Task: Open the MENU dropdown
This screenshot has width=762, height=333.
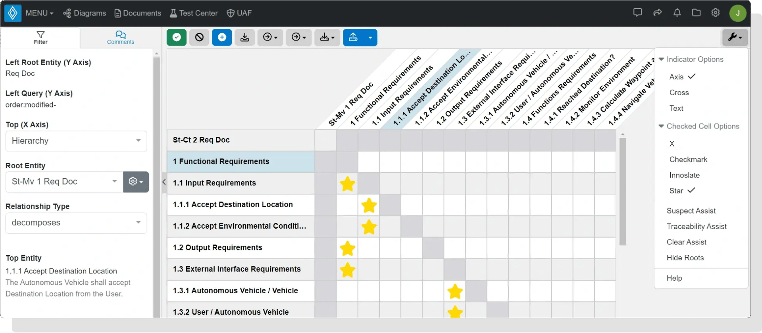Action: (39, 13)
